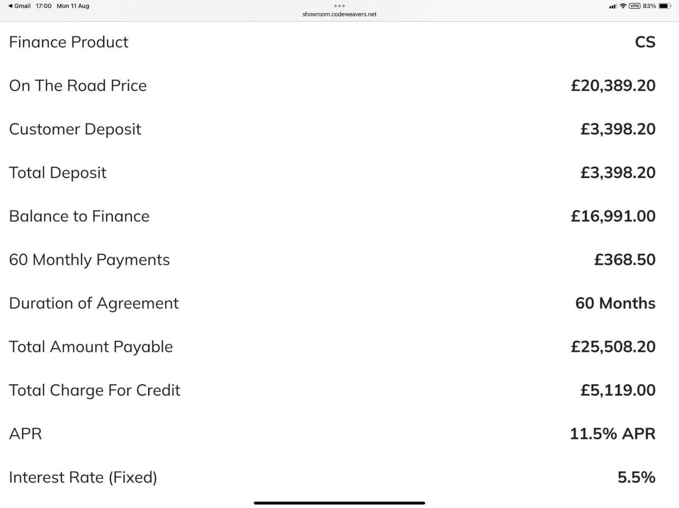Viewport: 679px width, 508px height.
Task: Tap the 11.5% APR value
Action: [x=612, y=434]
